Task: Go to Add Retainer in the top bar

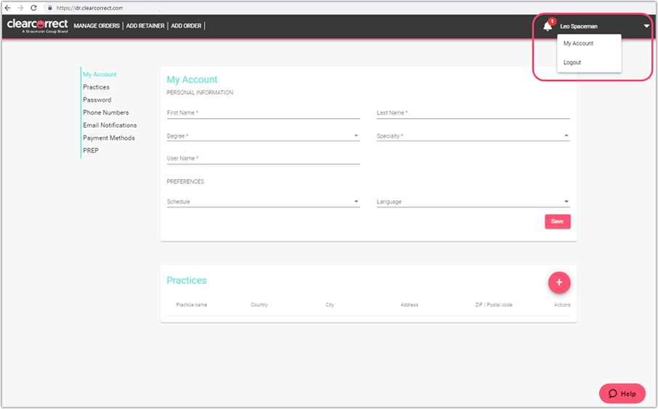Action: (145, 26)
